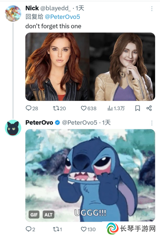The image size is (160, 236).
Task: Open the red-haired woman photo
Action: coord(57,67)
